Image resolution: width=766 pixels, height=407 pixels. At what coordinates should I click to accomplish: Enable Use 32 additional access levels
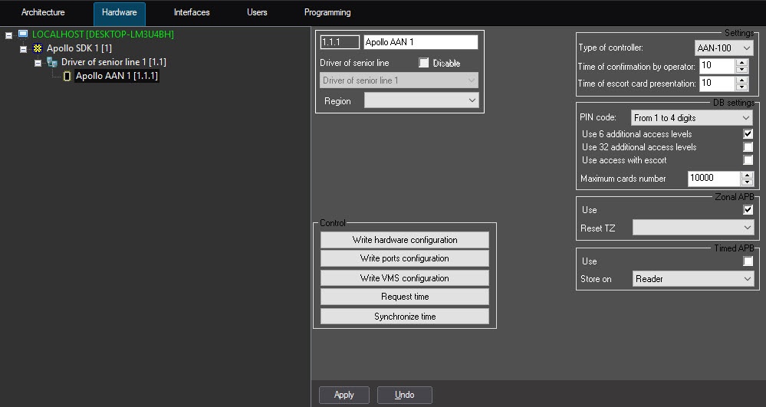[x=748, y=147]
